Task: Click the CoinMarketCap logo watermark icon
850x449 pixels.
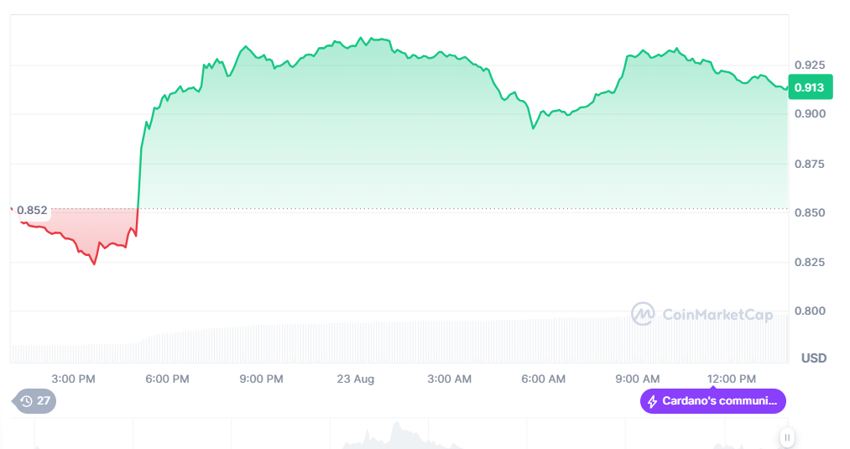Action: (643, 314)
